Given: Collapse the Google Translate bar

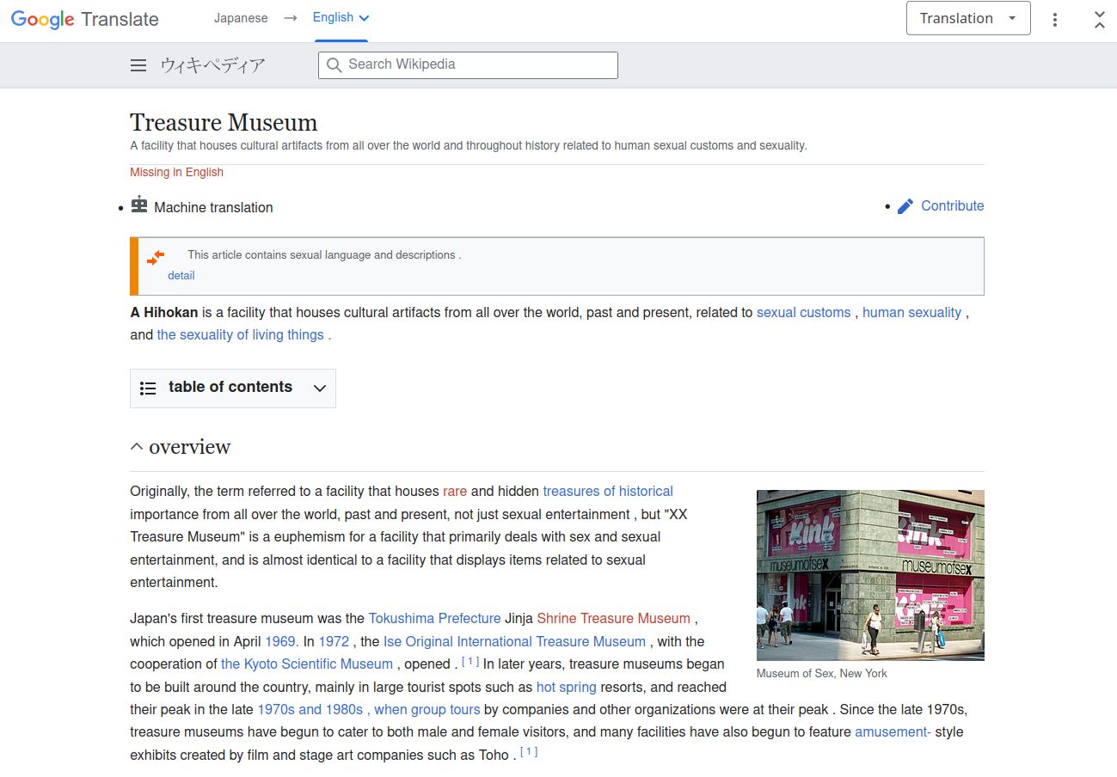Looking at the screenshot, I should pos(1100,19).
